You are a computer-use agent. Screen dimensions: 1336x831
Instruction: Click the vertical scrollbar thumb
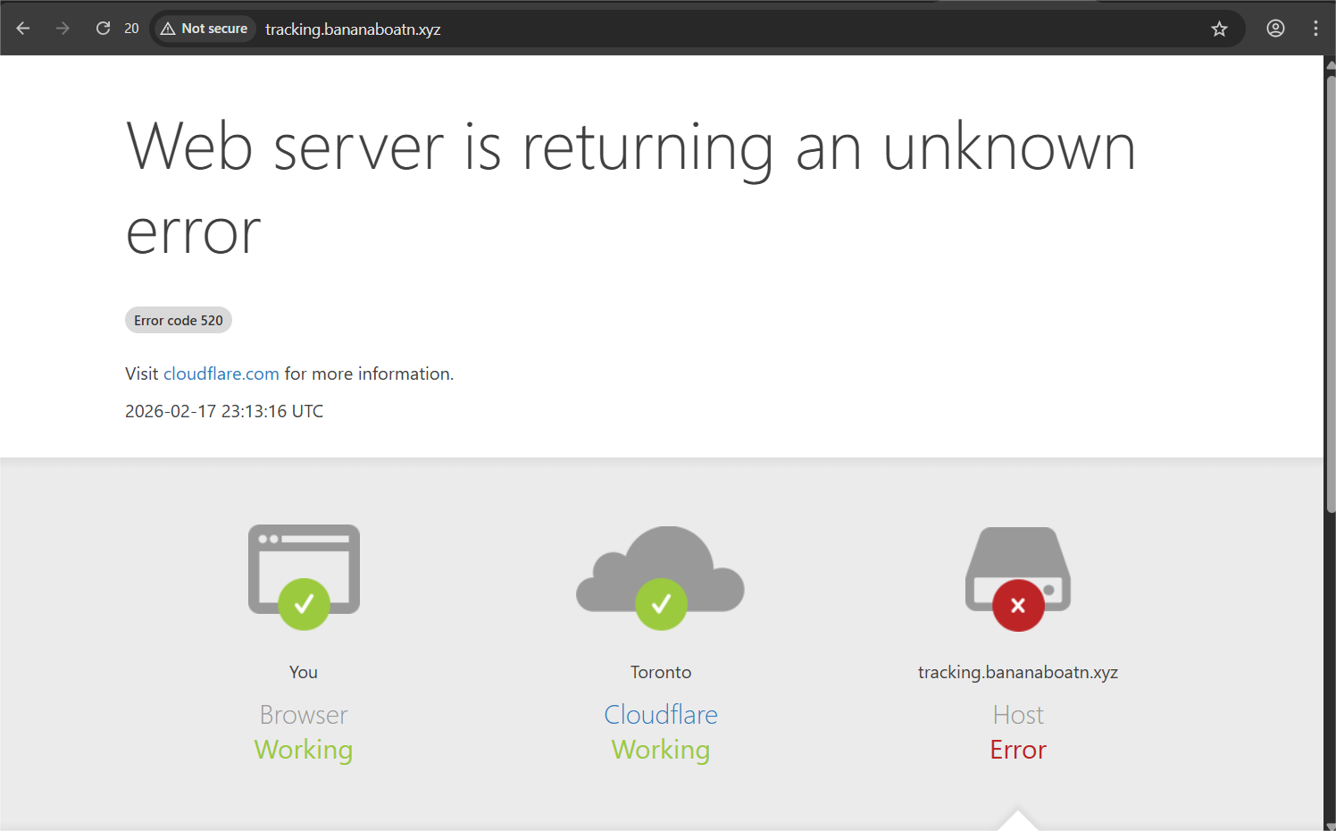1330,295
